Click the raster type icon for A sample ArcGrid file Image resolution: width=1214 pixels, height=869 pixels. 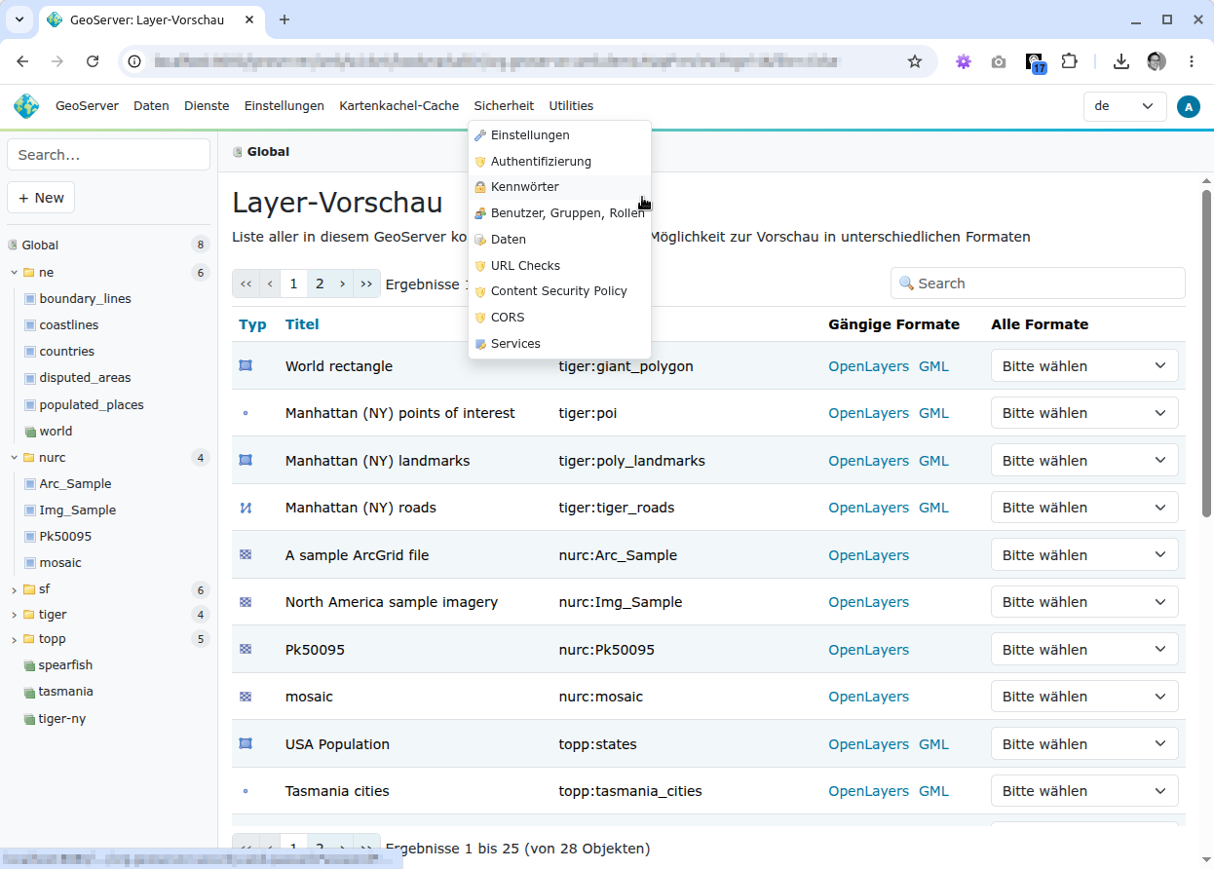246,555
